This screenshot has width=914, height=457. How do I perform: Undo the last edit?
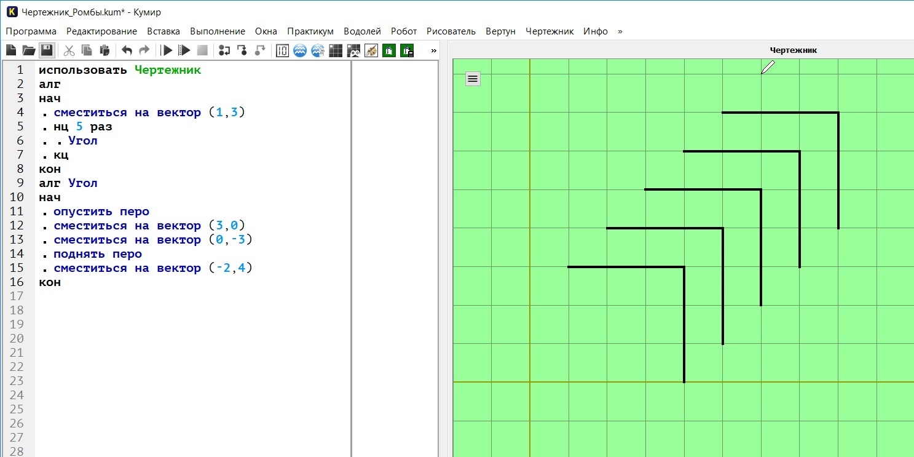pyautogui.click(x=127, y=50)
